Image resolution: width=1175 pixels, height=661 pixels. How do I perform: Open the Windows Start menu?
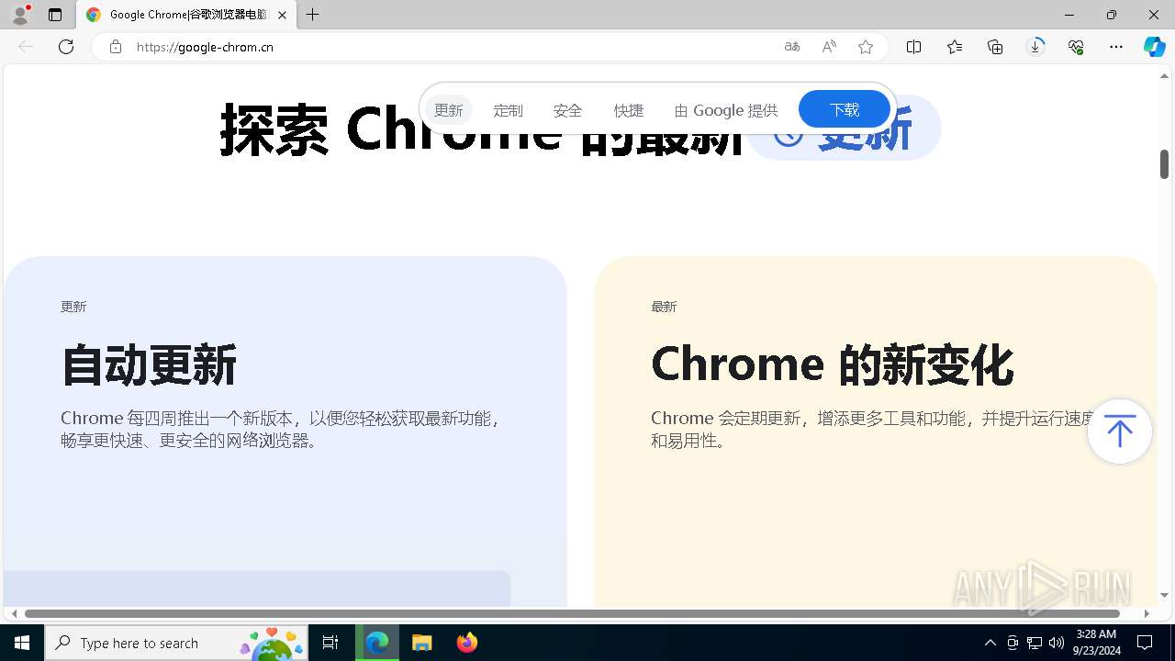[x=22, y=643]
